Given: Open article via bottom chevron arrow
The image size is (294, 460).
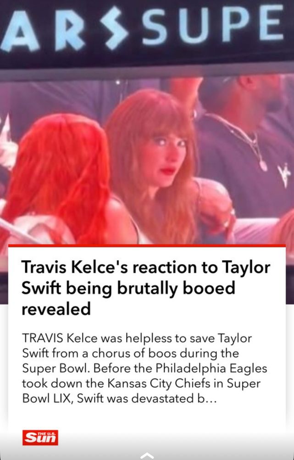Looking at the screenshot, I should pos(147,455).
